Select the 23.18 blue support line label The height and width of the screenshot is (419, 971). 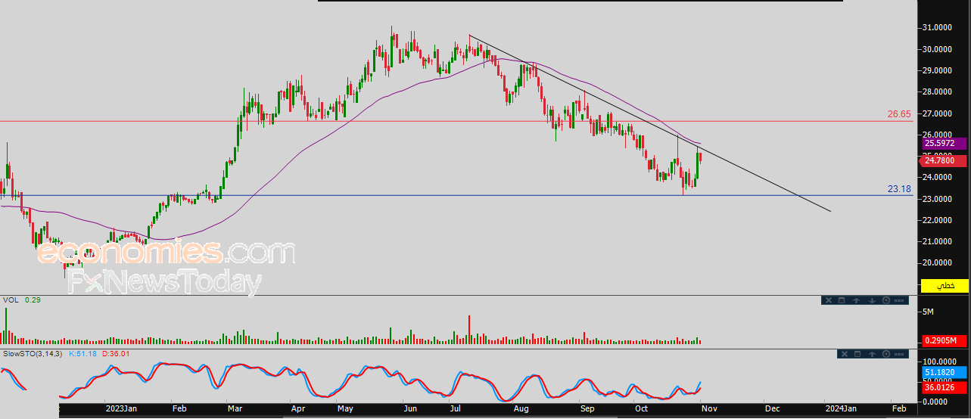click(899, 189)
